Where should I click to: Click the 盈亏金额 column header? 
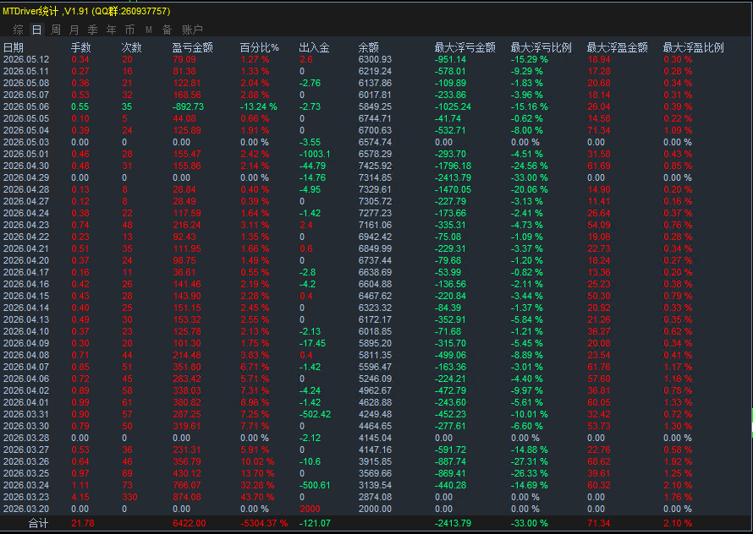[x=192, y=47]
